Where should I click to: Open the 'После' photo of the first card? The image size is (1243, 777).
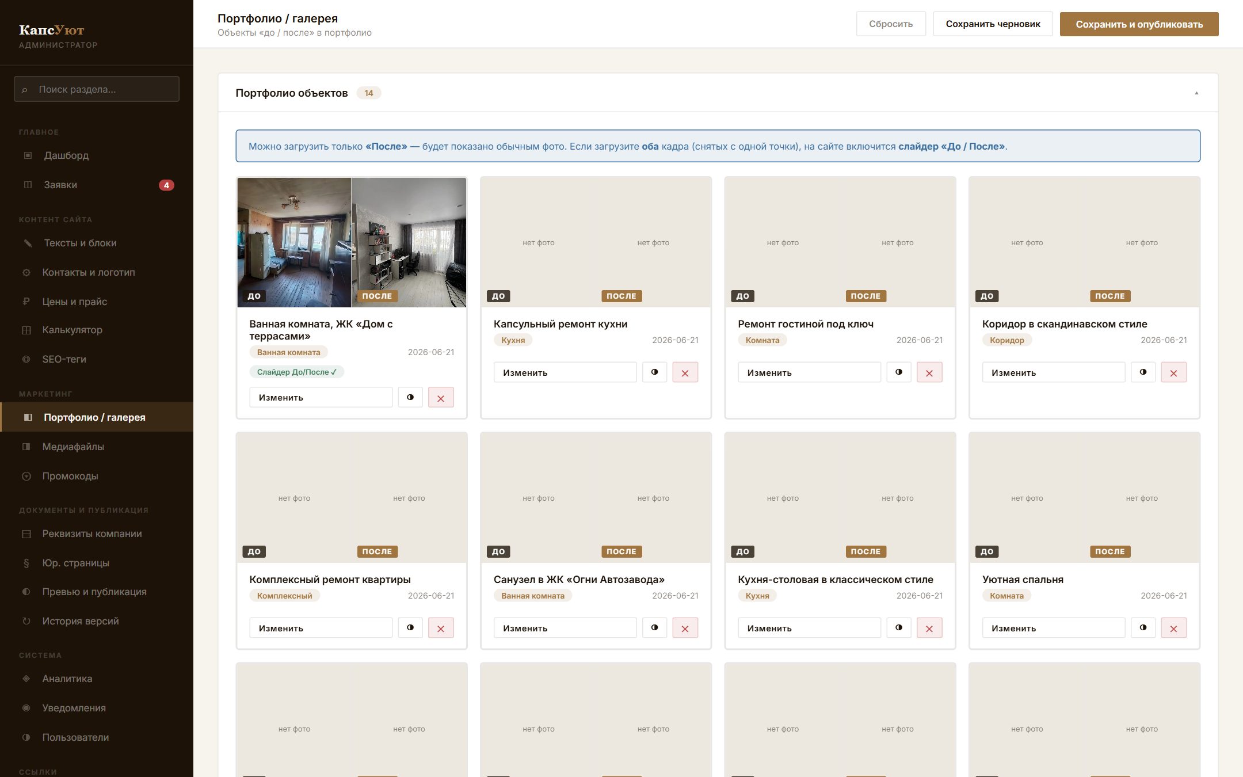click(409, 242)
